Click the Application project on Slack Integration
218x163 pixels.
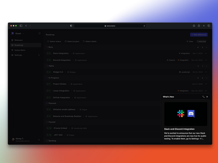click(x=79, y=53)
